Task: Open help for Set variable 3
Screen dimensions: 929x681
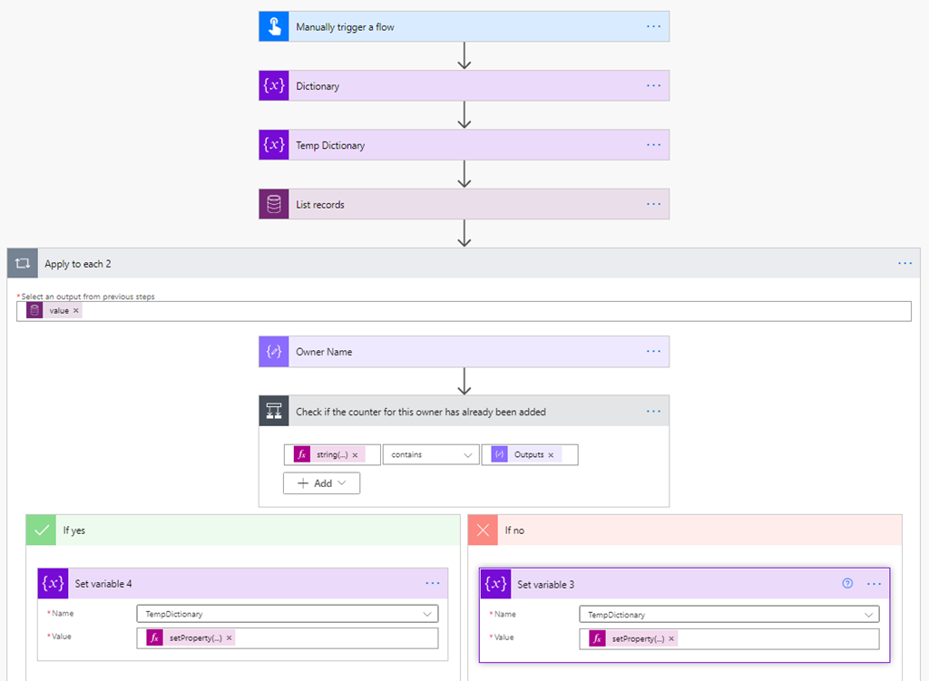Action: click(x=847, y=584)
